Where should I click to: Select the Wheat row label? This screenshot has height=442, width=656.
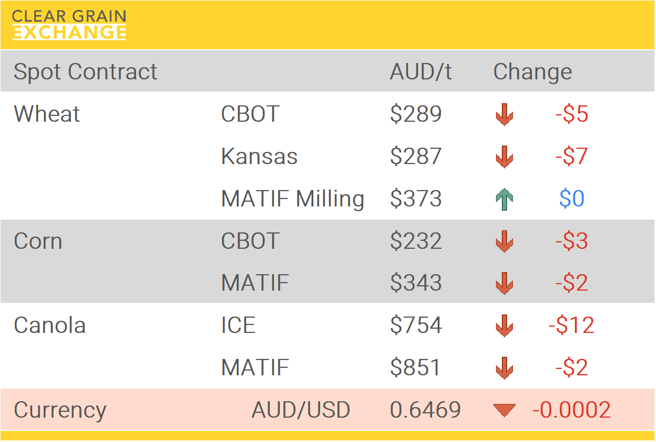pos(47,114)
